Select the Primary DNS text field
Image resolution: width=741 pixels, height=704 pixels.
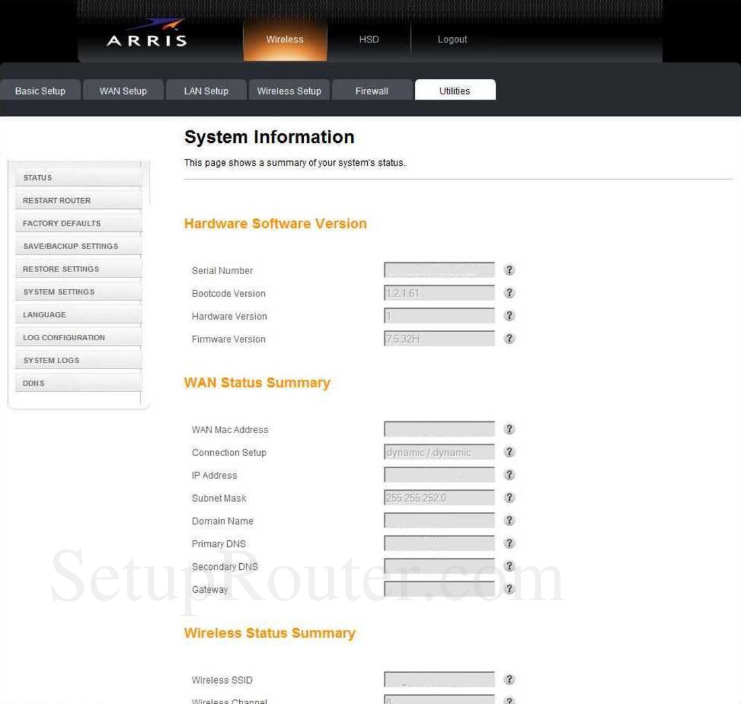(438, 543)
